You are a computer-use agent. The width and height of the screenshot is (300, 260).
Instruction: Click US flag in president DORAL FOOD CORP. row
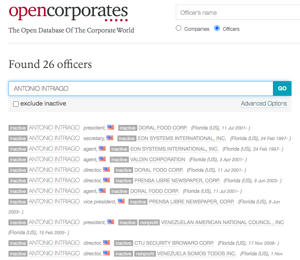[111, 127]
